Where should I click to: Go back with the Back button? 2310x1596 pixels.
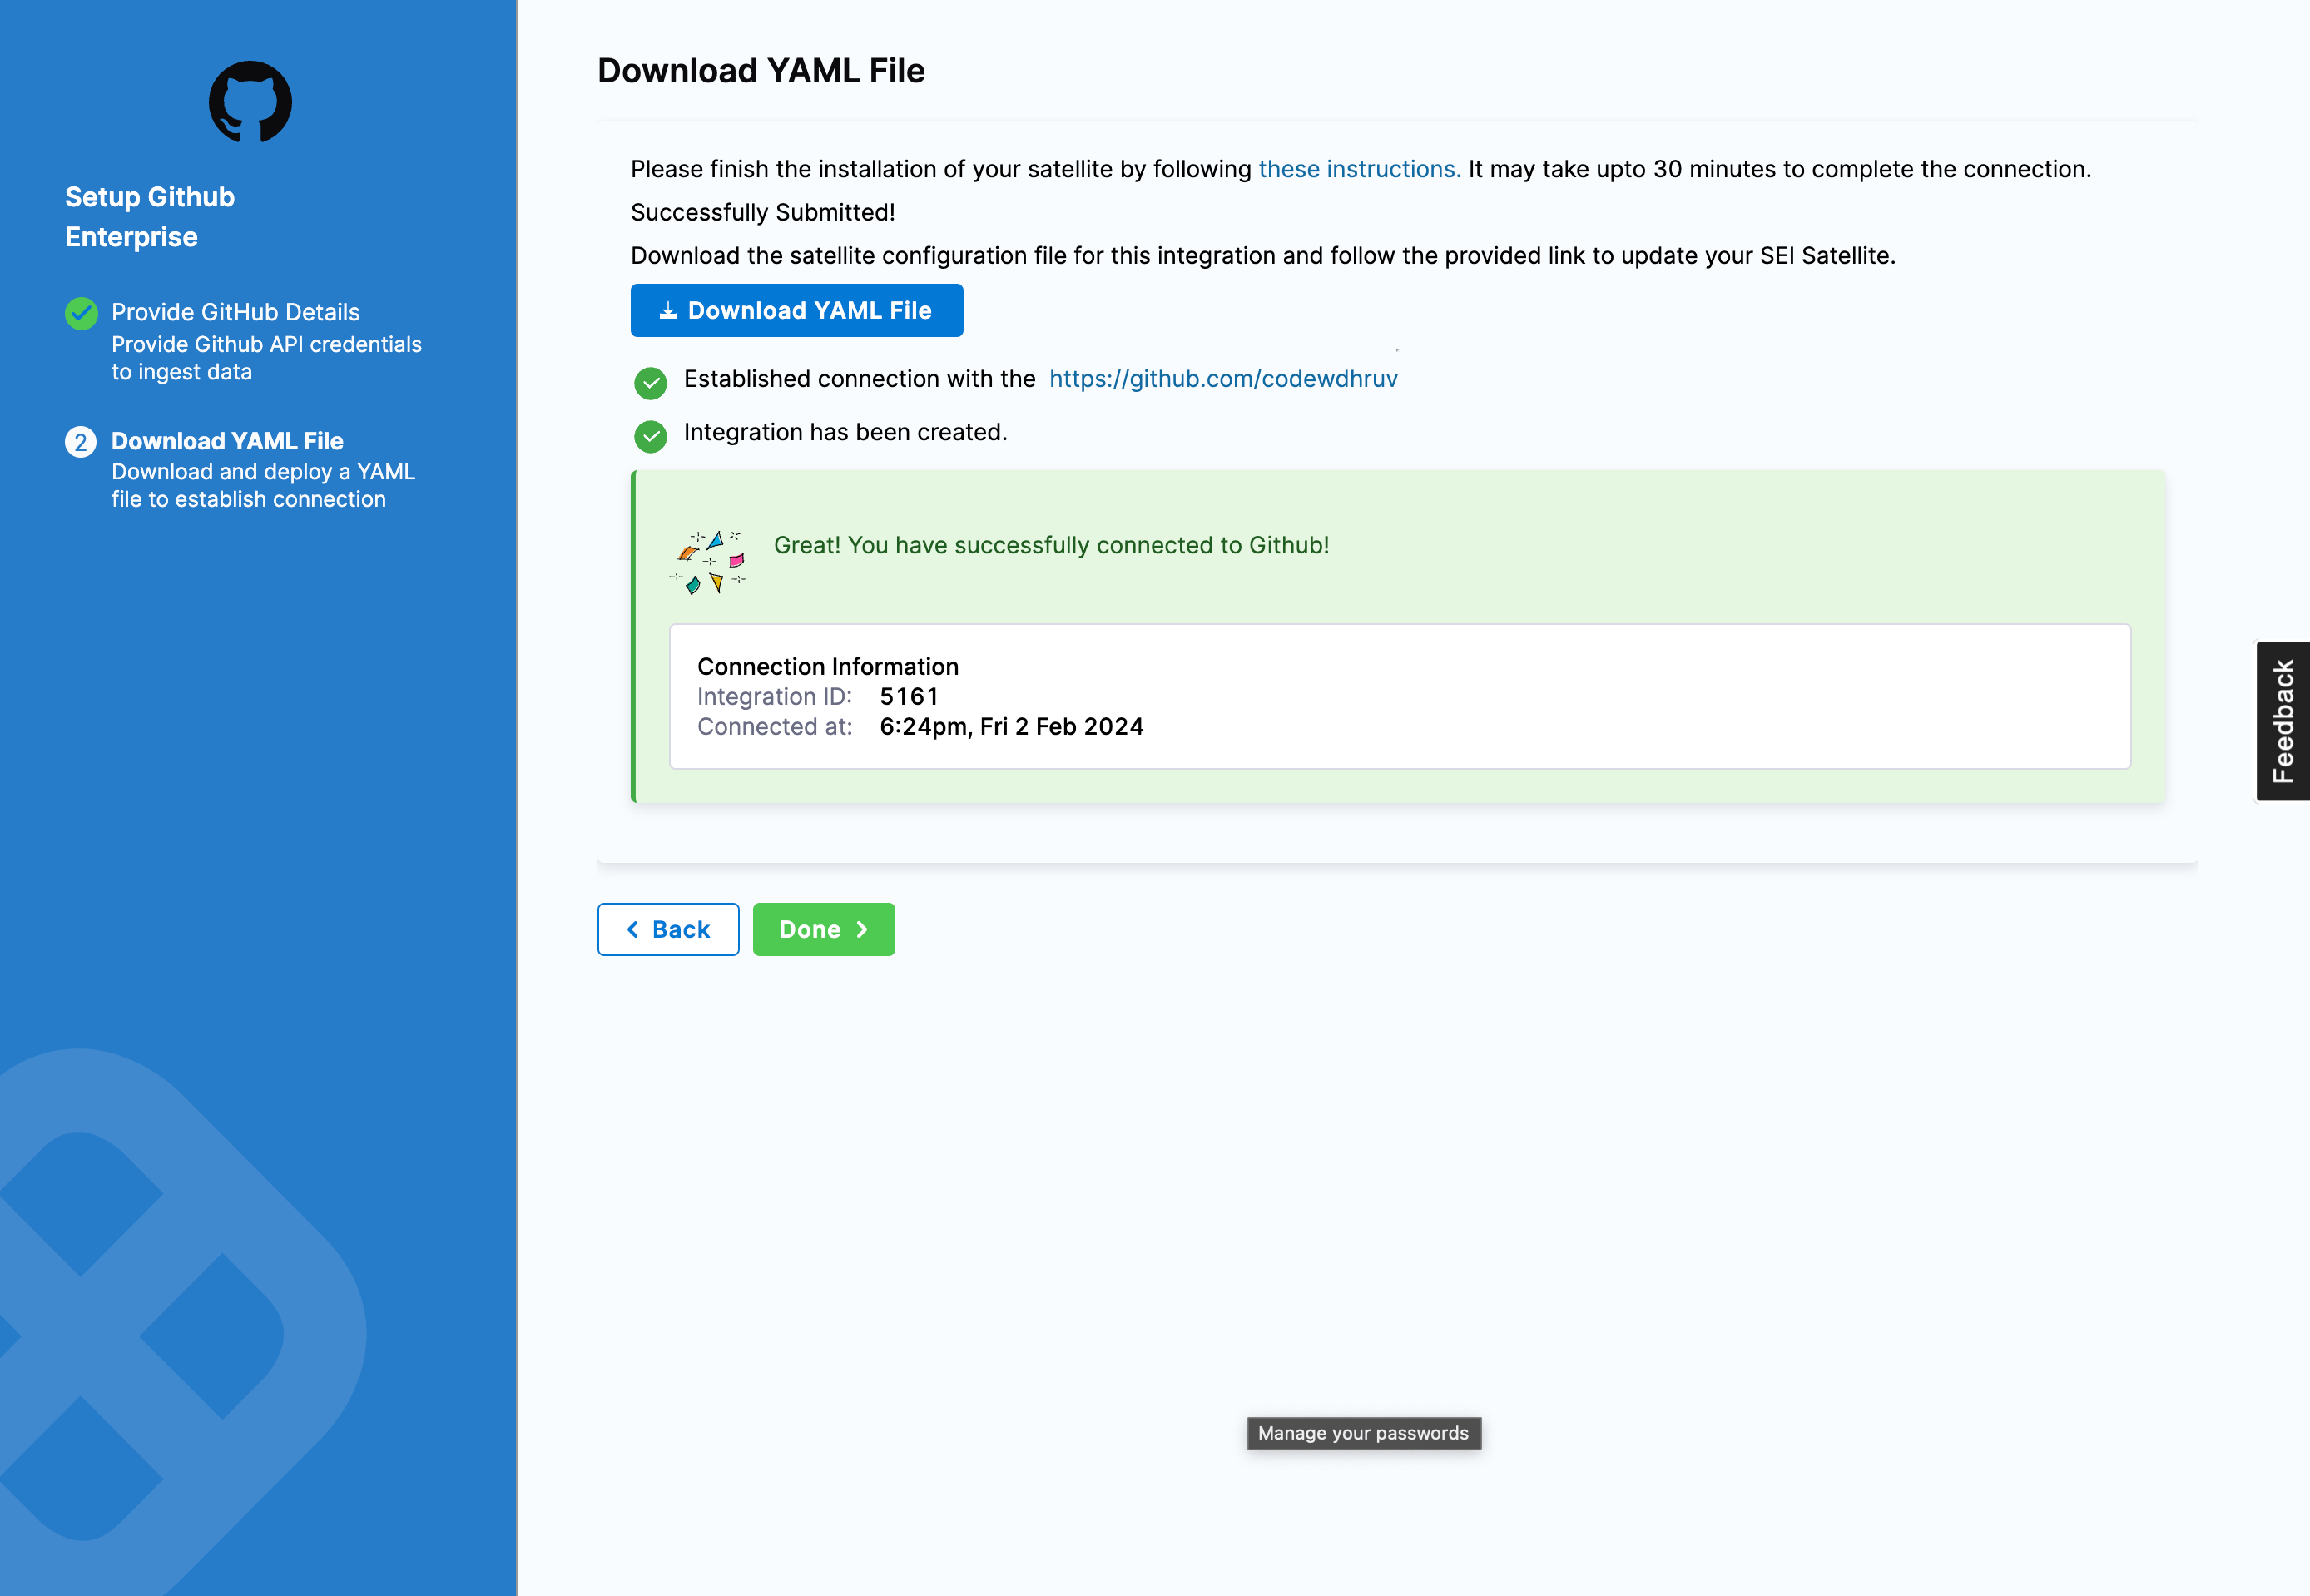click(x=668, y=929)
